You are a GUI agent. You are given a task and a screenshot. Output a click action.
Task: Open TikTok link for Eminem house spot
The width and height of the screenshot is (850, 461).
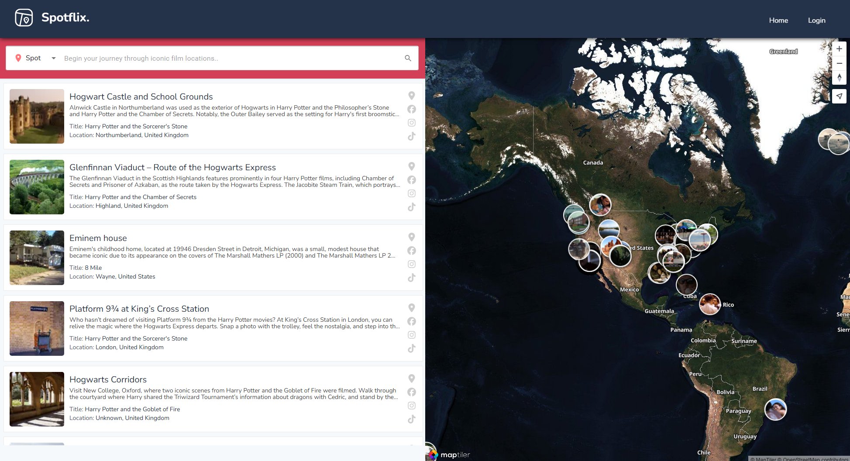pyautogui.click(x=411, y=278)
